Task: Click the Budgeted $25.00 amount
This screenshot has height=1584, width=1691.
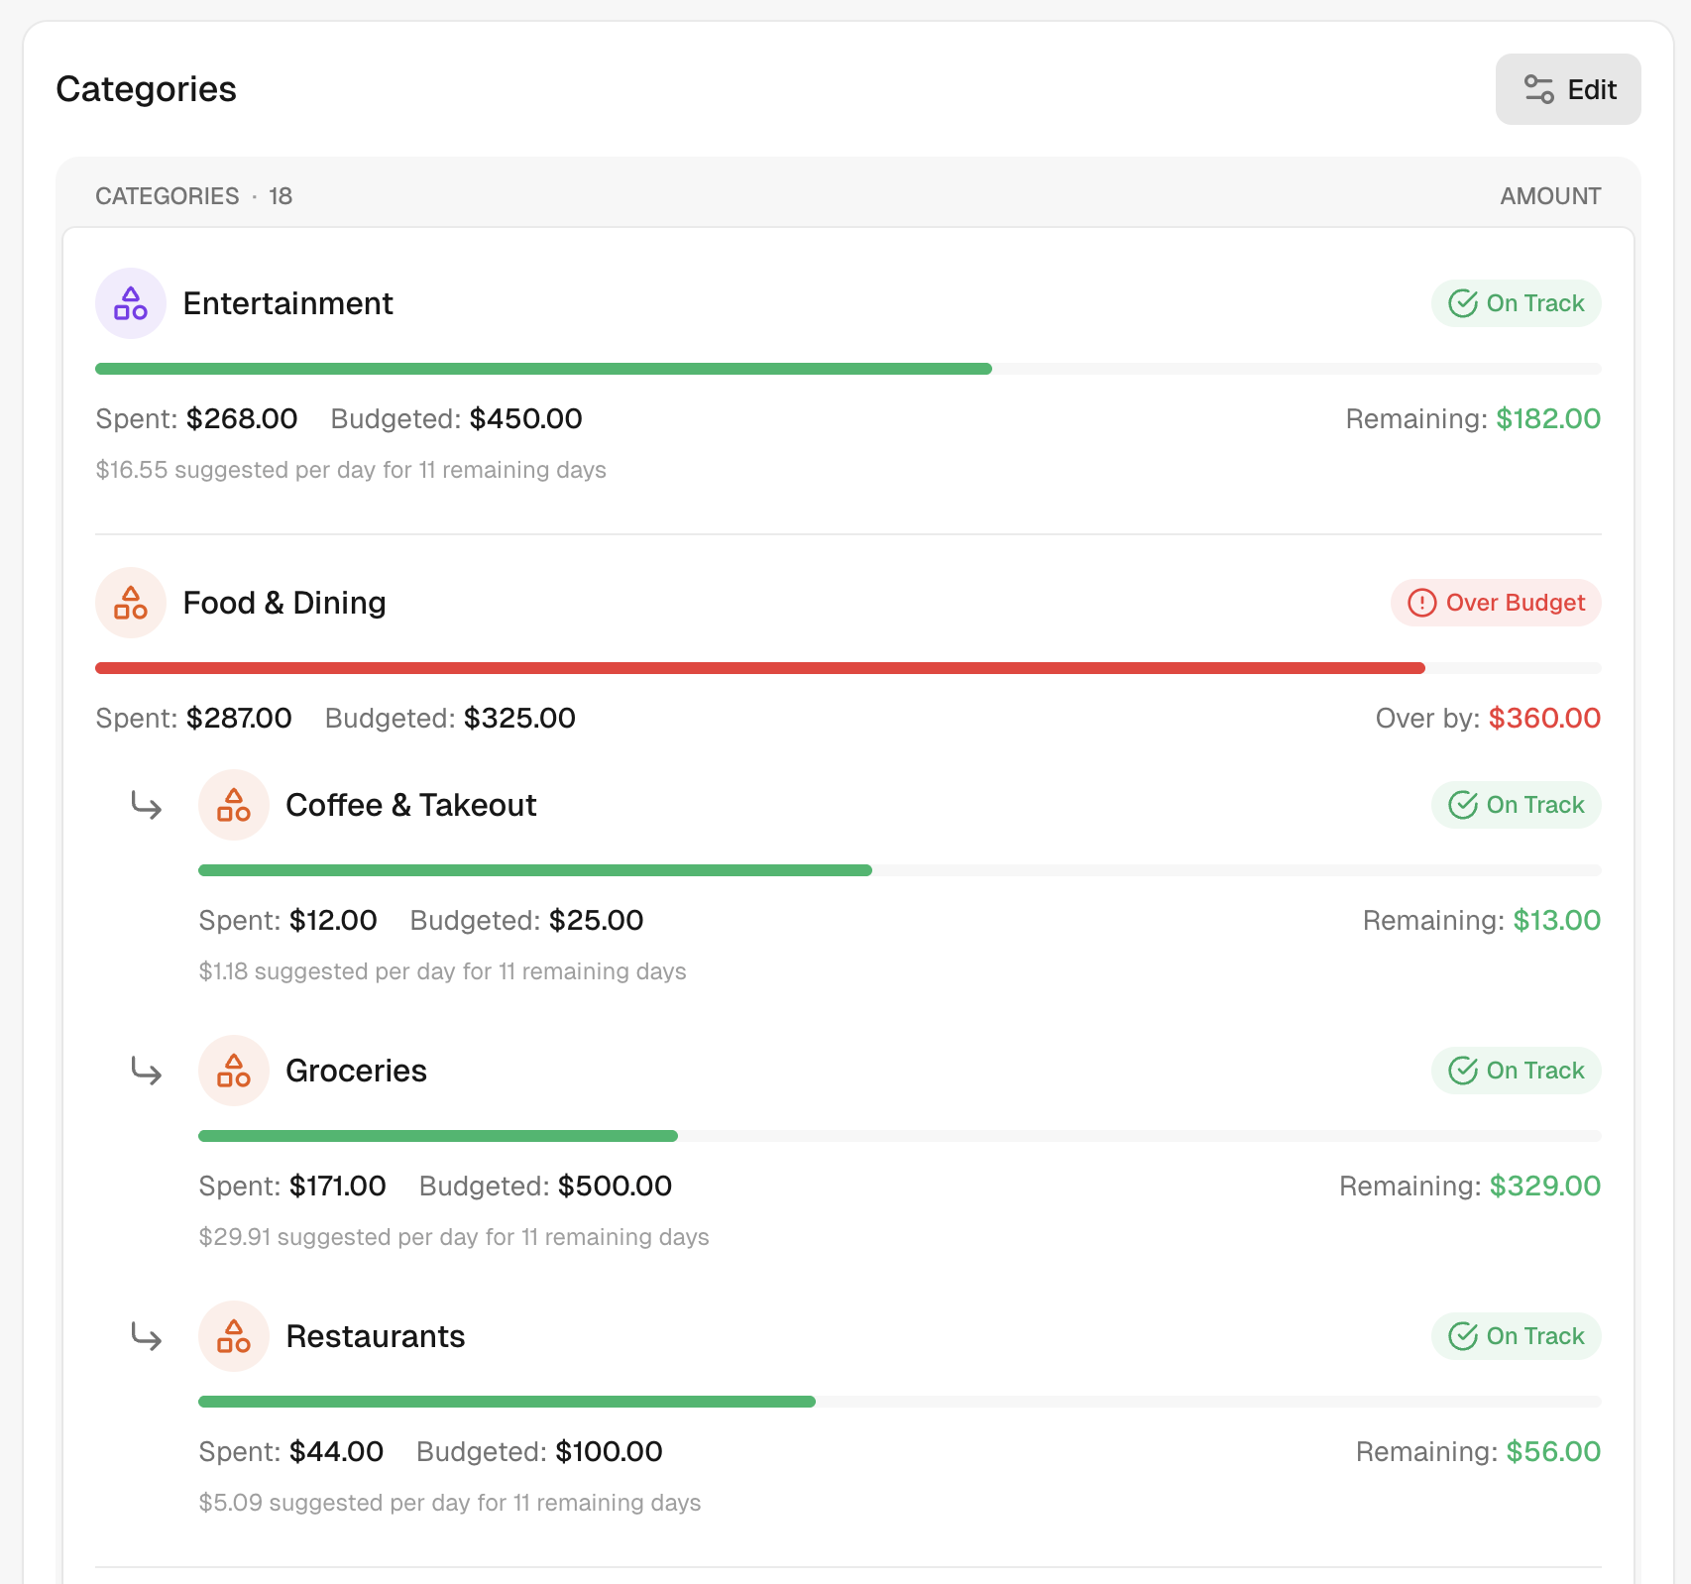Action: [x=596, y=920]
